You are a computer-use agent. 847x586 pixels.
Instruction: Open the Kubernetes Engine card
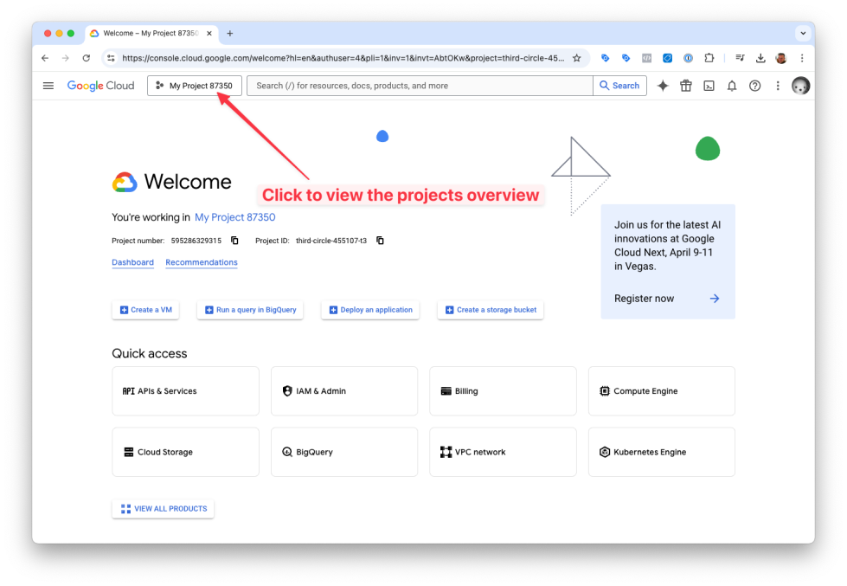pos(662,452)
